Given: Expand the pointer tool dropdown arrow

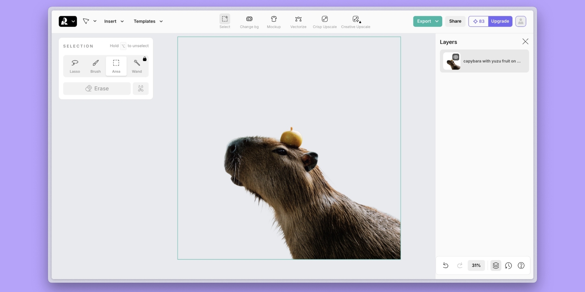Looking at the screenshot, I should 95,21.
